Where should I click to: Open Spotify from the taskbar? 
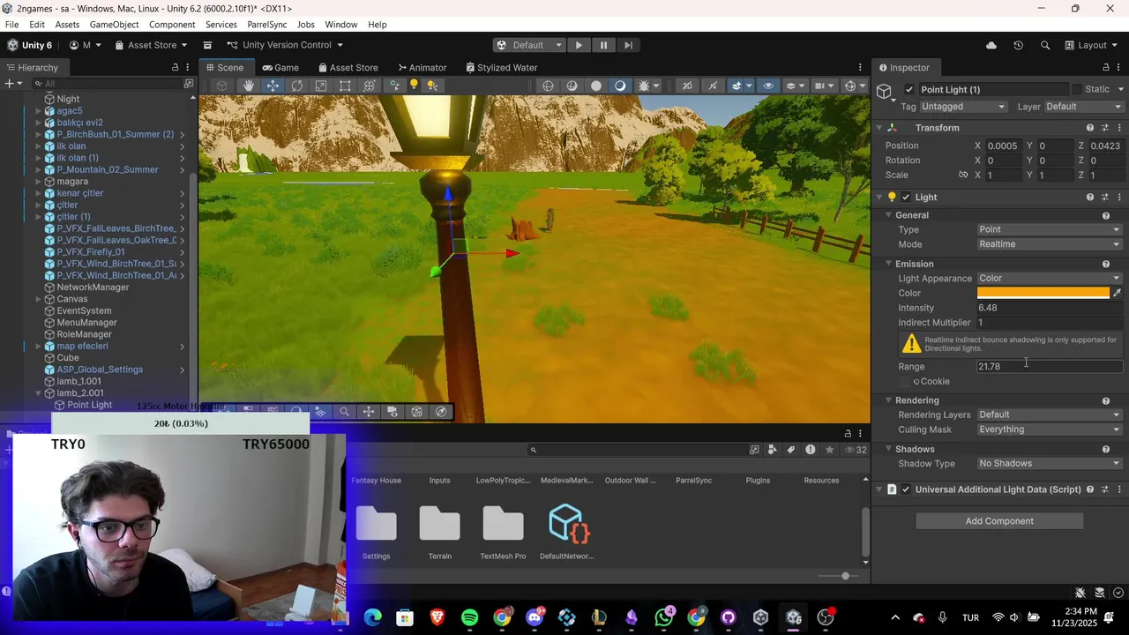click(x=469, y=617)
